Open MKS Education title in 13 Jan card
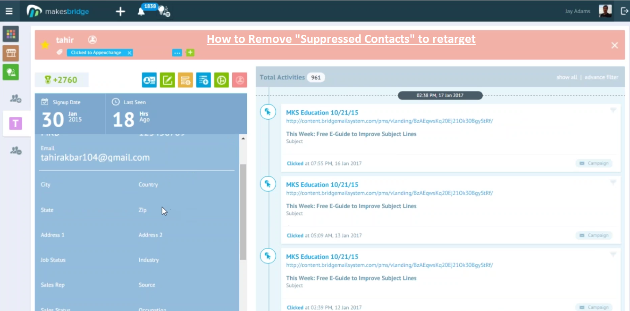This screenshot has height=311, width=630. point(322,185)
